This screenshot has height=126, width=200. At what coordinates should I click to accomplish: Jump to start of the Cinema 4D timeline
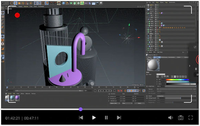[x=95, y=91]
